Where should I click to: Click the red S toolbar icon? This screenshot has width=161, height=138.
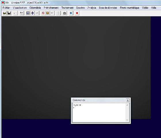pyautogui.click(x=43, y=13)
